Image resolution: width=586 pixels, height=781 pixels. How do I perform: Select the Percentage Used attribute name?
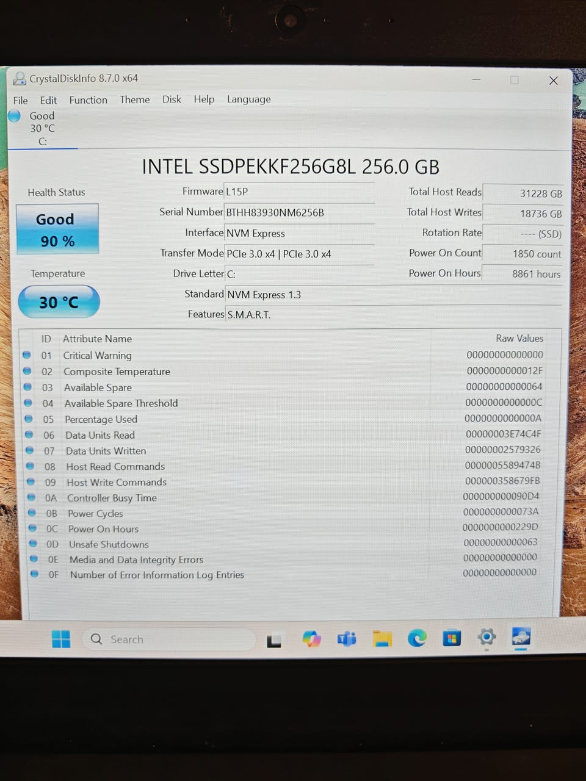point(101,419)
